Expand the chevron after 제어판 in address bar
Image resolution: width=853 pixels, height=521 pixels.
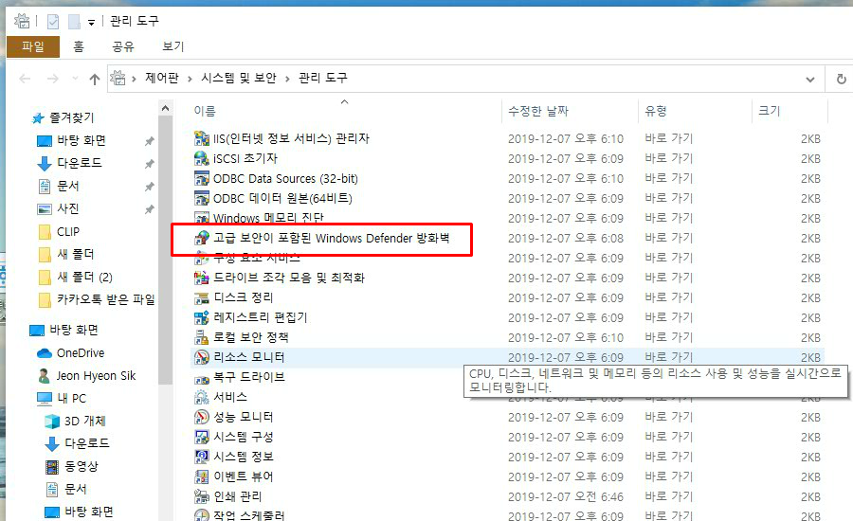click(190, 80)
